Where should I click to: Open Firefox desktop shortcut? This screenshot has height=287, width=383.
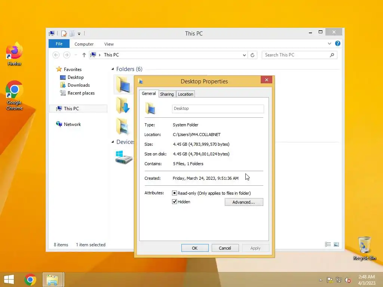14,54
